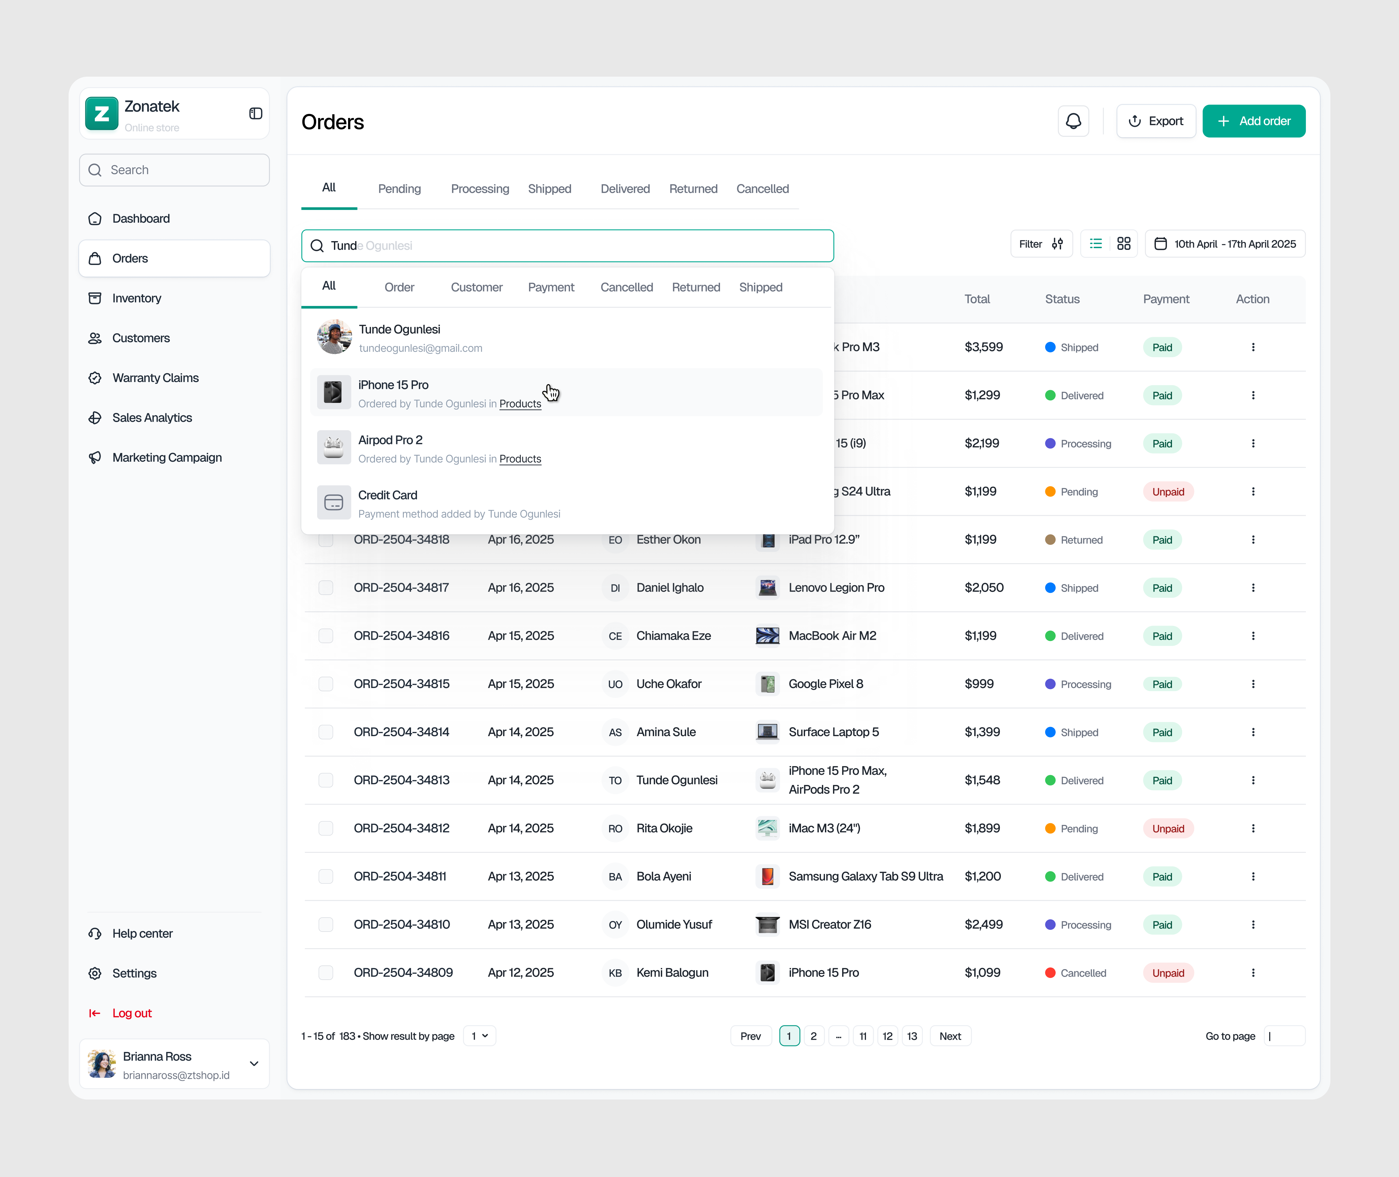Open the Show result by page dropdown
This screenshot has height=1177, width=1399.
[479, 1035]
